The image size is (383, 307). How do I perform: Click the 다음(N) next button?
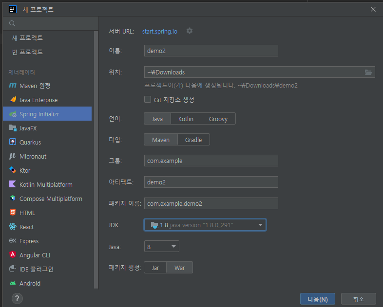coord(318,299)
